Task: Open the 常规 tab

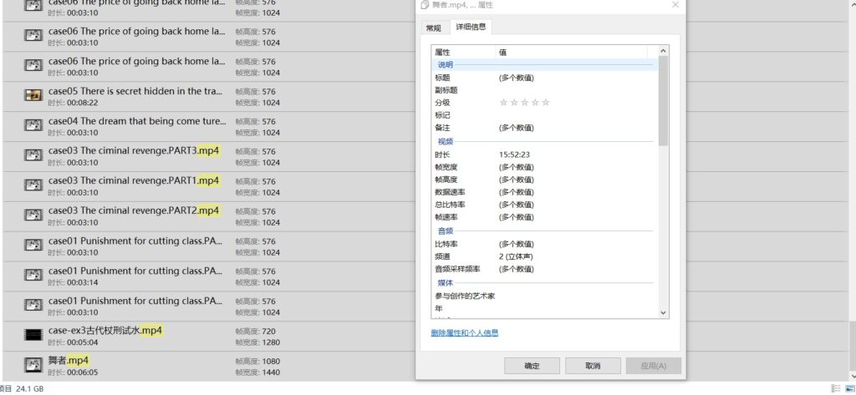Action: tap(433, 28)
